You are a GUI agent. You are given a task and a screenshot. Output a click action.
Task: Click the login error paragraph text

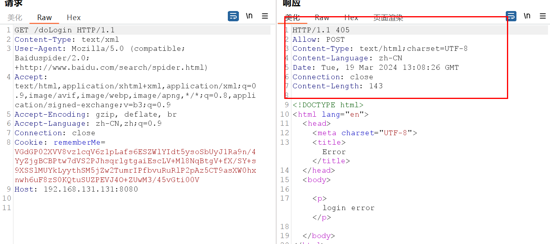point(349,208)
